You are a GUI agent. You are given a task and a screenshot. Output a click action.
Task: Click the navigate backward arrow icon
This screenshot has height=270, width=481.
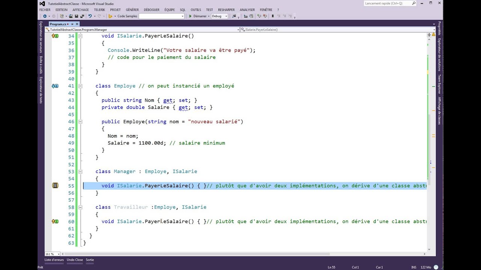(45, 16)
